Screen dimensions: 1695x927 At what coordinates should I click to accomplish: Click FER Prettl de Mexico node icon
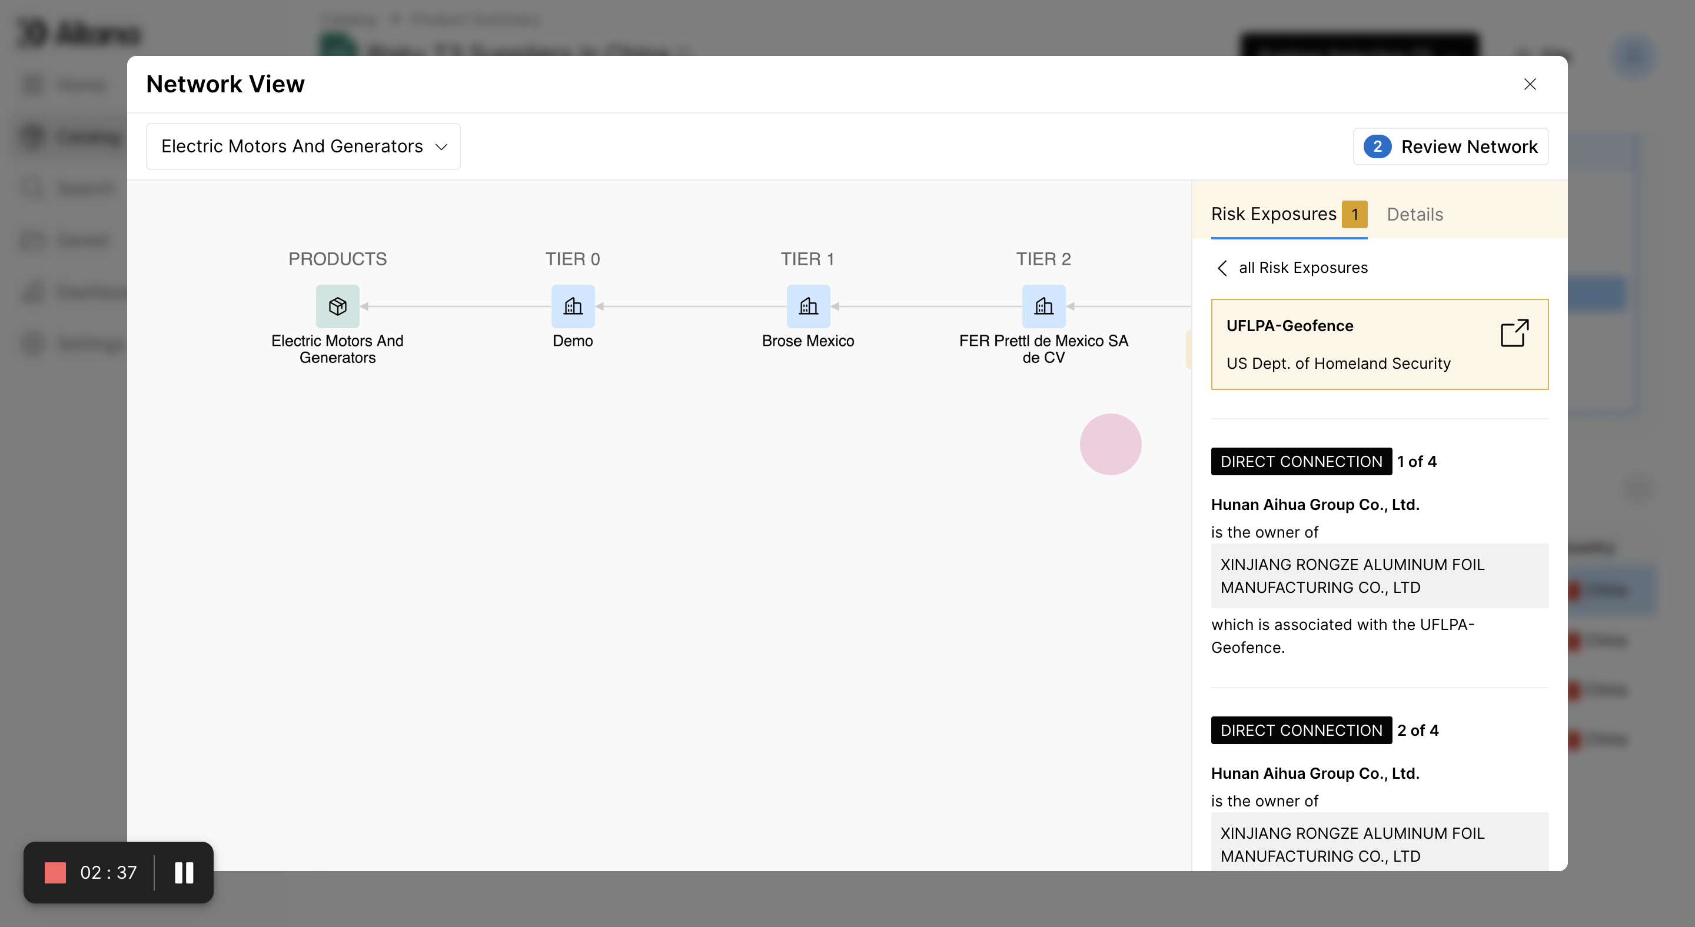[x=1043, y=306]
